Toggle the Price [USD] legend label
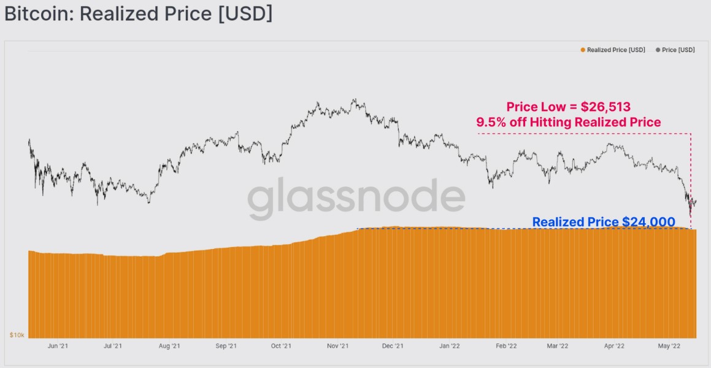 [678, 50]
